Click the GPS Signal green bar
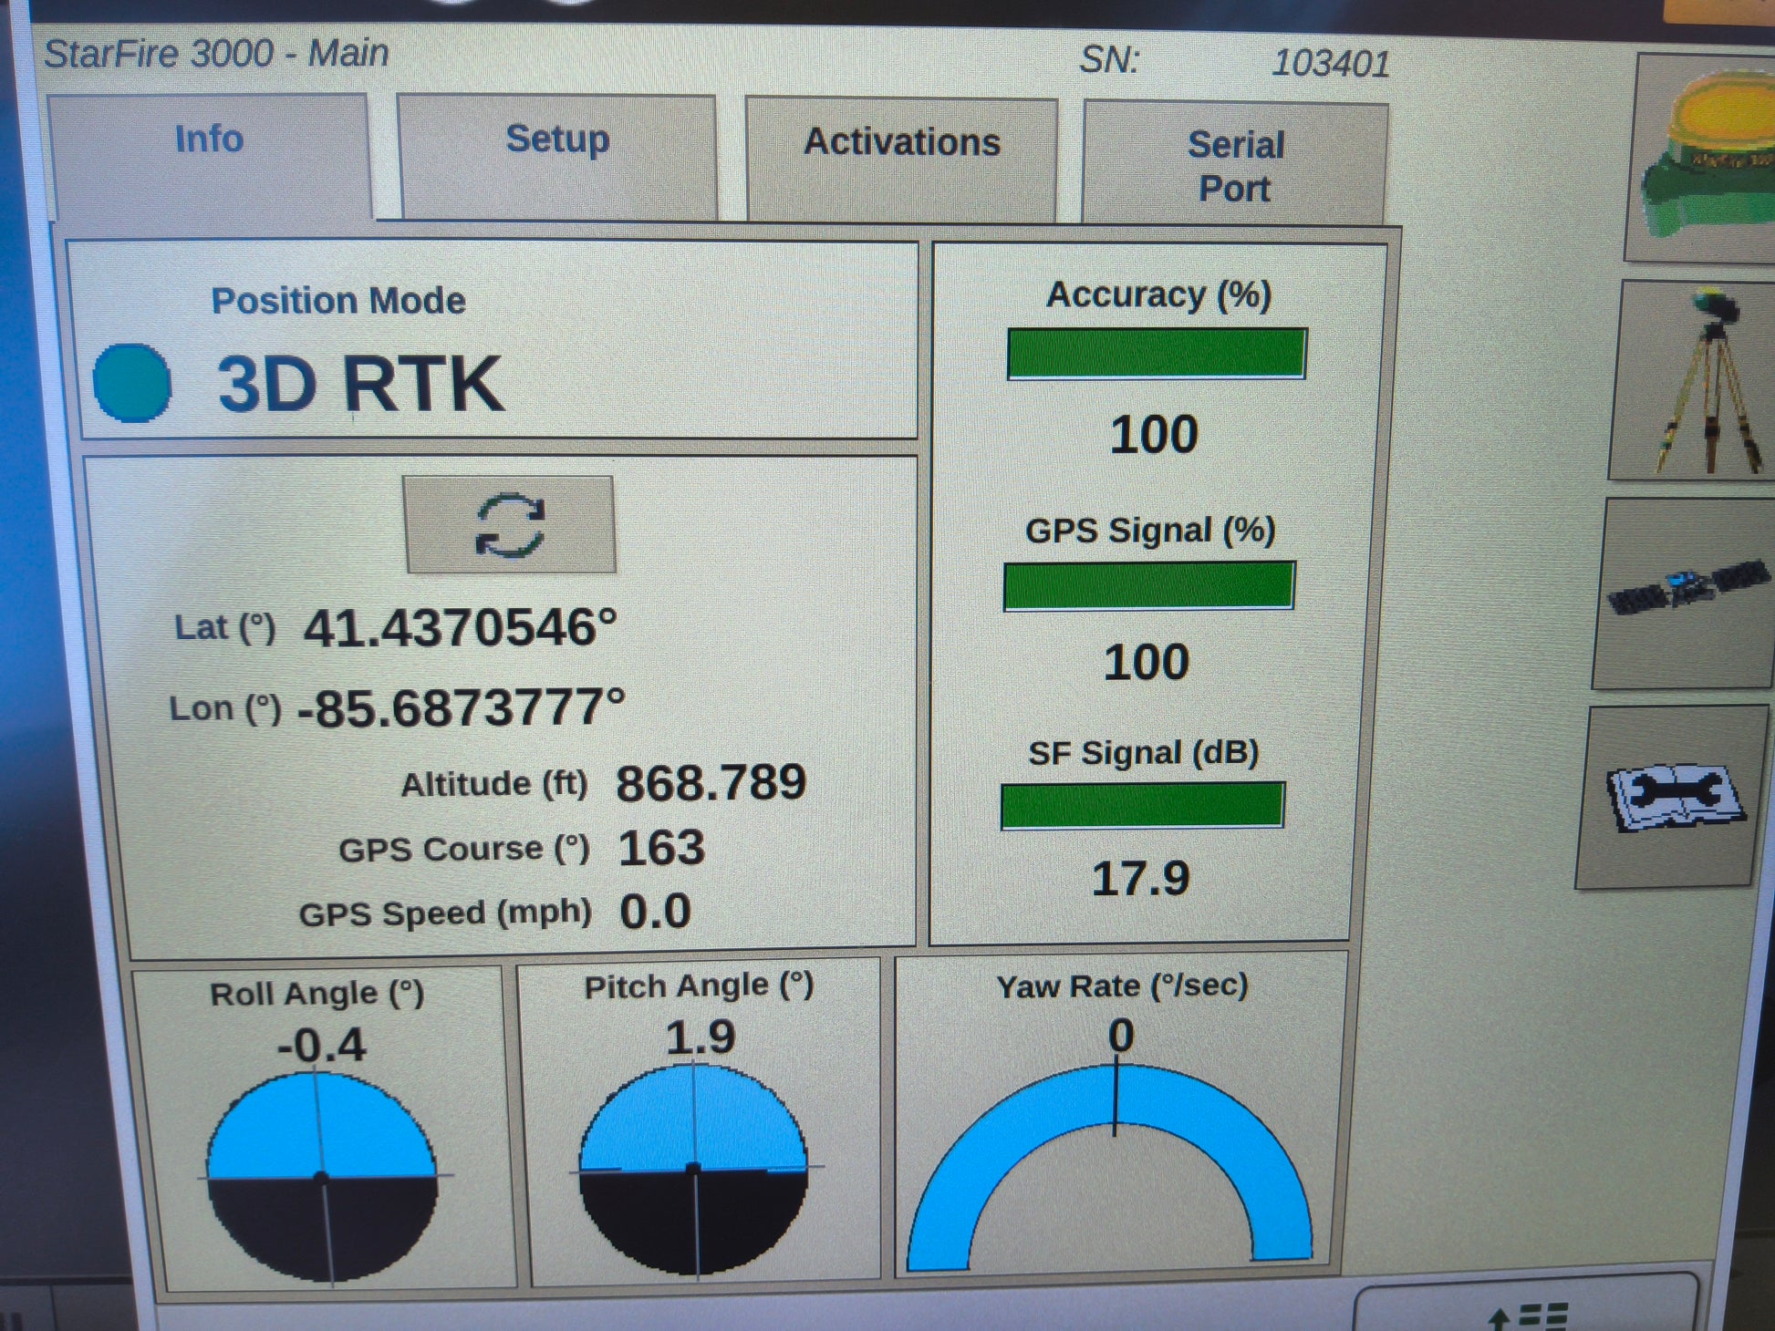Screen dimensions: 1775x1331 point(1148,585)
